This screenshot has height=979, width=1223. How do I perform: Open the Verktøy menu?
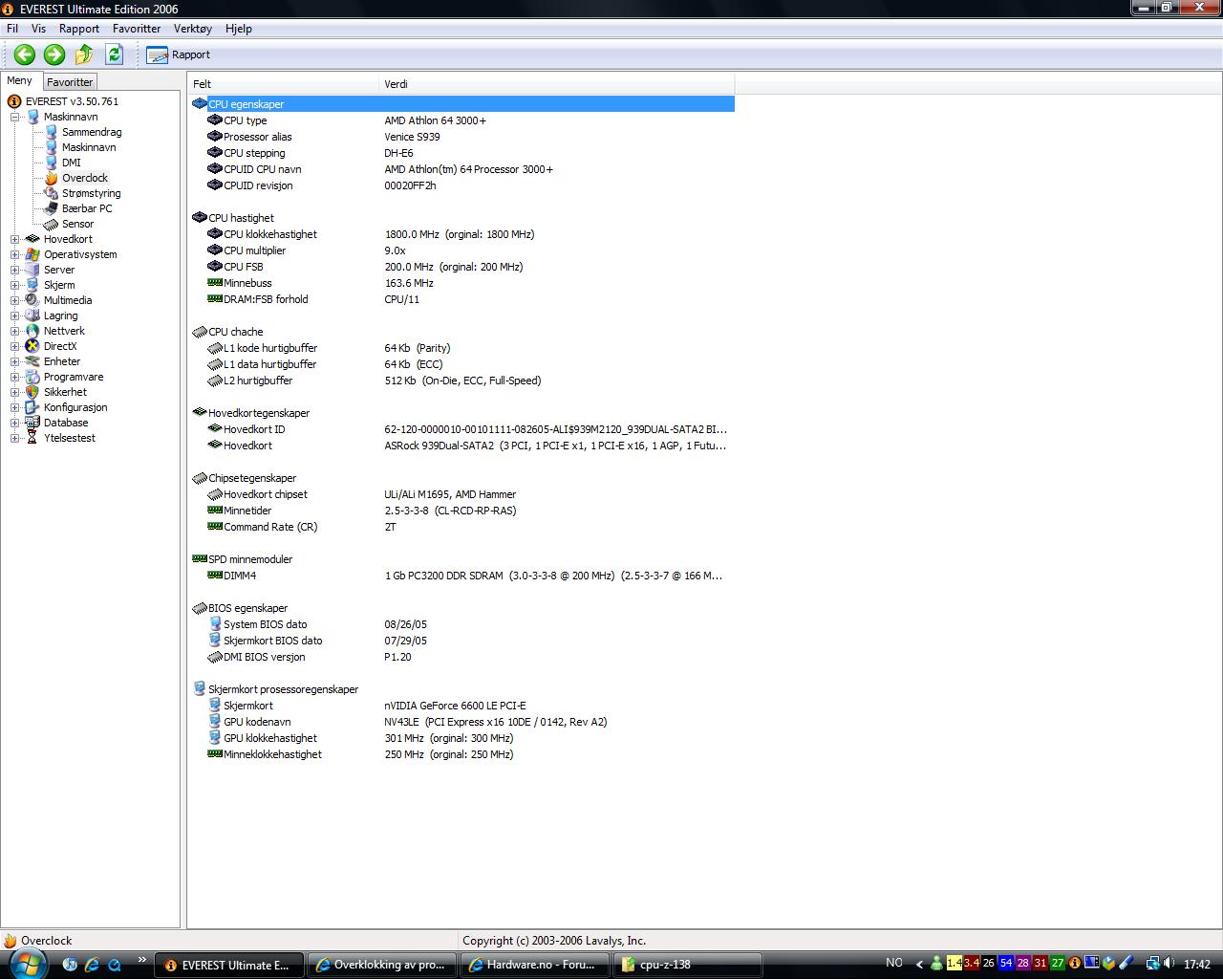click(193, 29)
